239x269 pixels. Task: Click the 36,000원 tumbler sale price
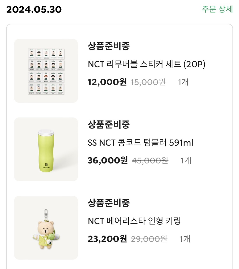click(108, 160)
